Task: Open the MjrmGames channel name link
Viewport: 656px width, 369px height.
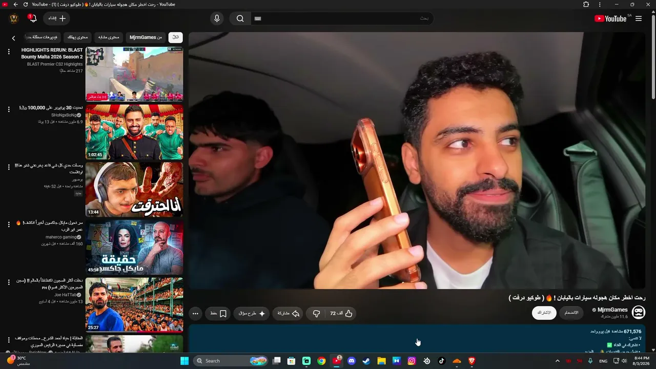Action: (612, 310)
